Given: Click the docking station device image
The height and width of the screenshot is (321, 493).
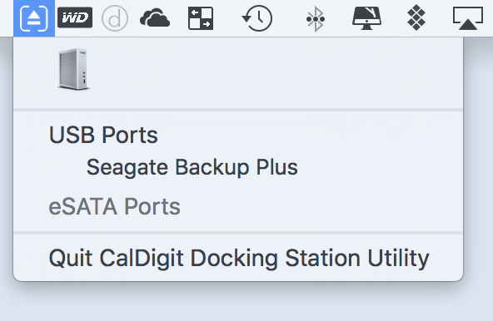Looking at the screenshot, I should pos(73,69).
